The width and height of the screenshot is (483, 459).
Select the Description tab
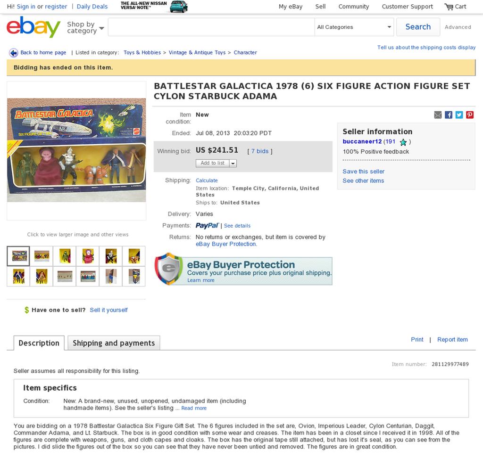[x=39, y=343]
